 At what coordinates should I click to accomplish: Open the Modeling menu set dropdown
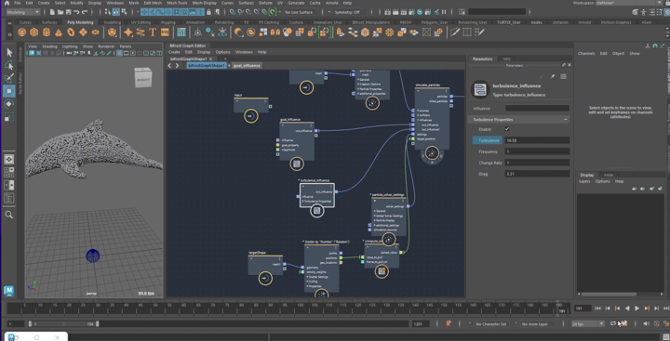pyautogui.click(x=23, y=12)
